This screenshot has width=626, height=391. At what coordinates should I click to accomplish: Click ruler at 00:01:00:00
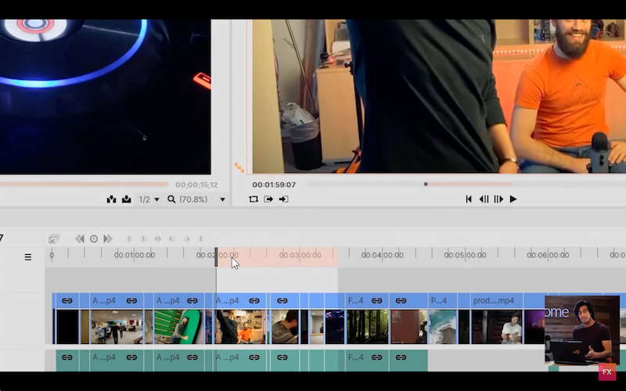pos(135,256)
